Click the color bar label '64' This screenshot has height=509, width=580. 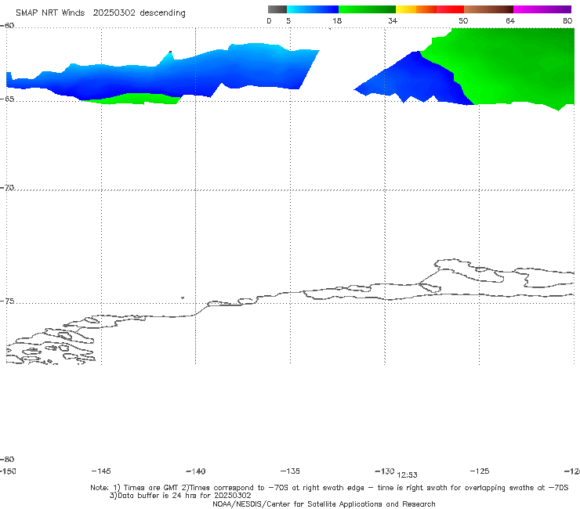(510, 21)
